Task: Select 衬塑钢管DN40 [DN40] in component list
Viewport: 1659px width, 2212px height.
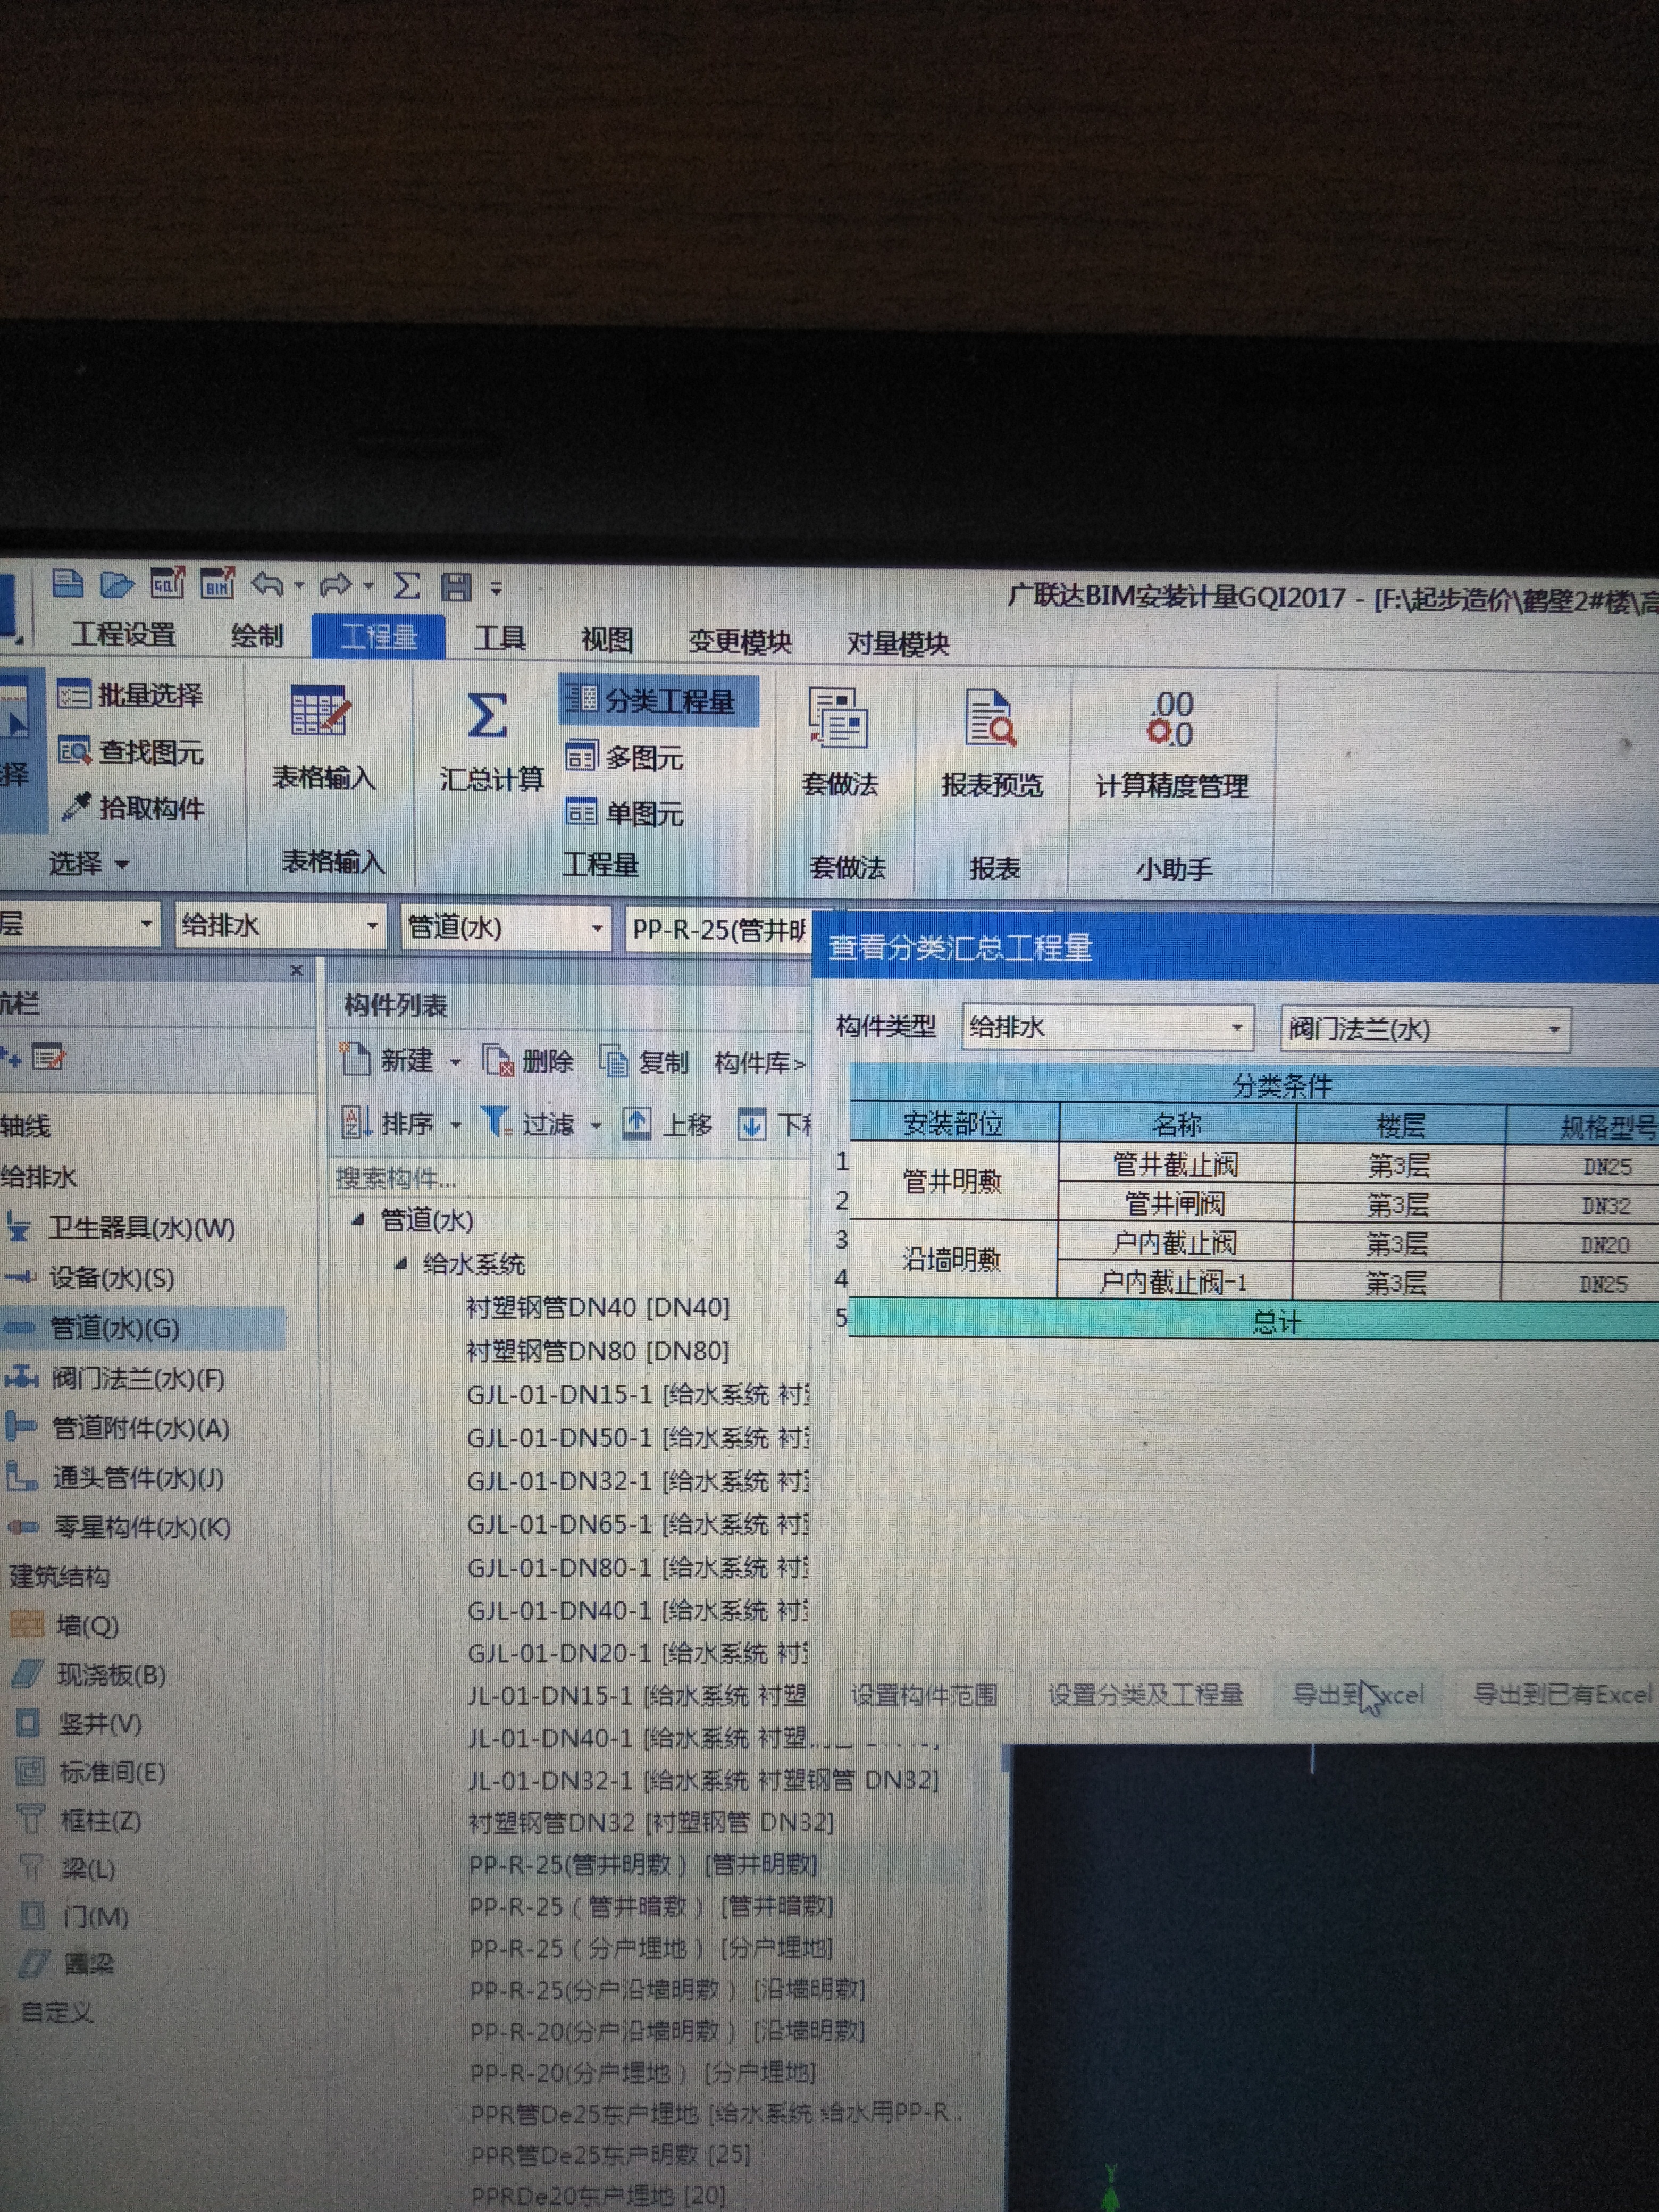Action: click(597, 1307)
